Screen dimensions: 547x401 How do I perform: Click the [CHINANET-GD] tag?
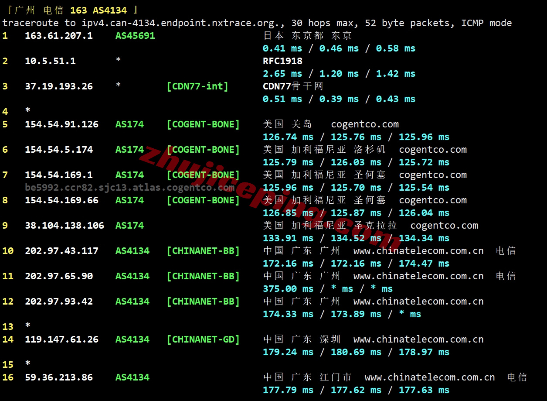pyautogui.click(x=203, y=339)
